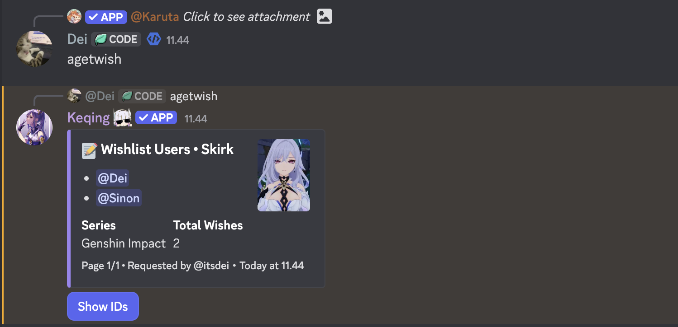Click the Dei username on agetwish message
Viewport: 678px width, 327px height.
point(77,39)
